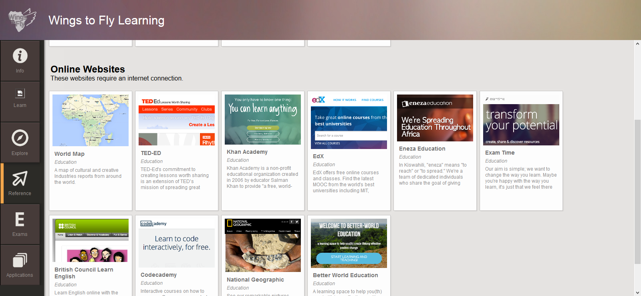Open the Eneza Education thumbnail
Screen dimensions: 641x296
tap(435, 118)
